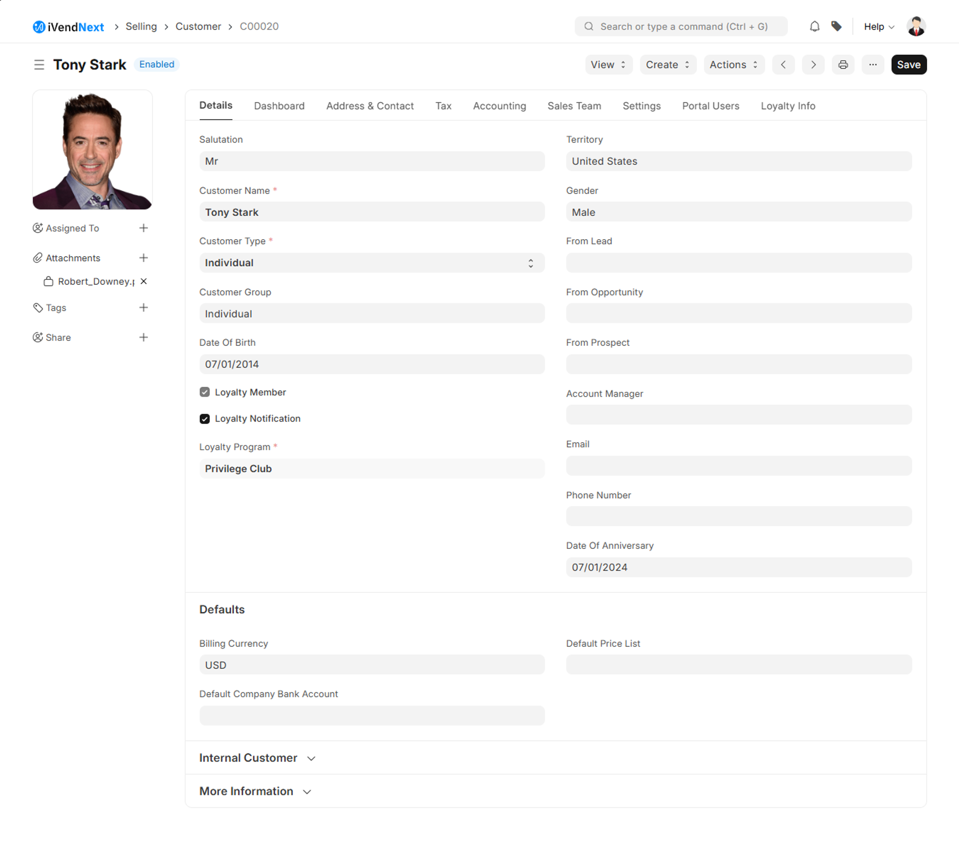
Task: Disable Loyalty Notification
Action: click(x=205, y=418)
